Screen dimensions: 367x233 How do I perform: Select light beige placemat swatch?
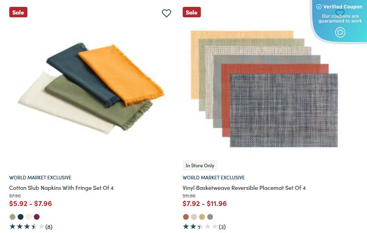(194, 217)
